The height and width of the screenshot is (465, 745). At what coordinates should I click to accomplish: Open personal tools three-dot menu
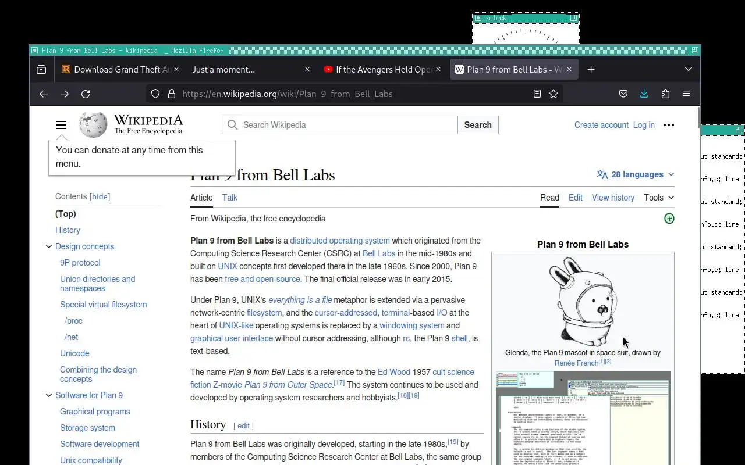[669, 125]
